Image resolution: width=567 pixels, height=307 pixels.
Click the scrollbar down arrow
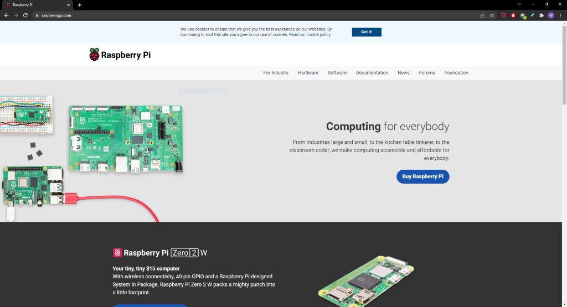(x=564, y=304)
